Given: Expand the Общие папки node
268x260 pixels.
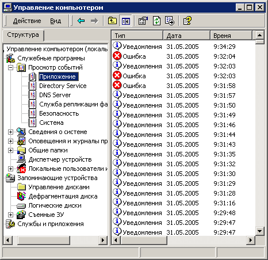Looking at the screenshot, I should click(x=11, y=150).
